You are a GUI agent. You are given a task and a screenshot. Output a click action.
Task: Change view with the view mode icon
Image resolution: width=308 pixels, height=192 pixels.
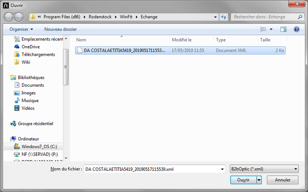(x=263, y=29)
